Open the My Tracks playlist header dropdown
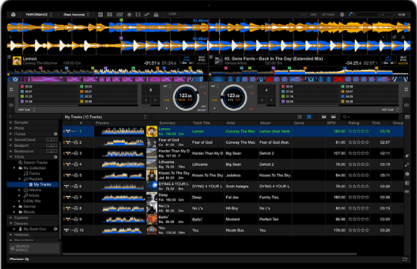Screen dimensions: 417x269 click(145, 116)
